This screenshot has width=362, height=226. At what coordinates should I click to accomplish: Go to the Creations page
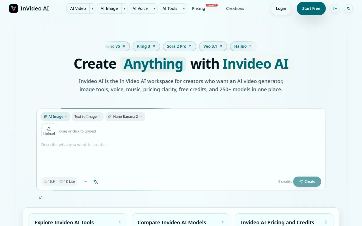coord(235,8)
